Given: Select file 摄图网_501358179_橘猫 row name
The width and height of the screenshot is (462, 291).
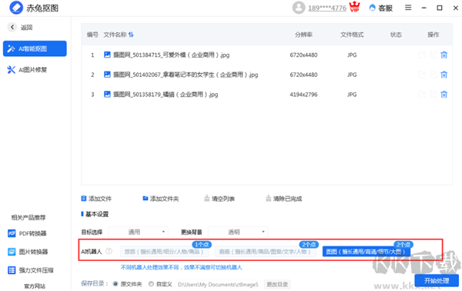Looking at the screenshot, I should pos(166,95).
